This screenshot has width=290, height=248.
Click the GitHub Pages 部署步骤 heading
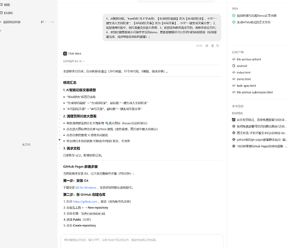pyautogui.click(x=80, y=167)
